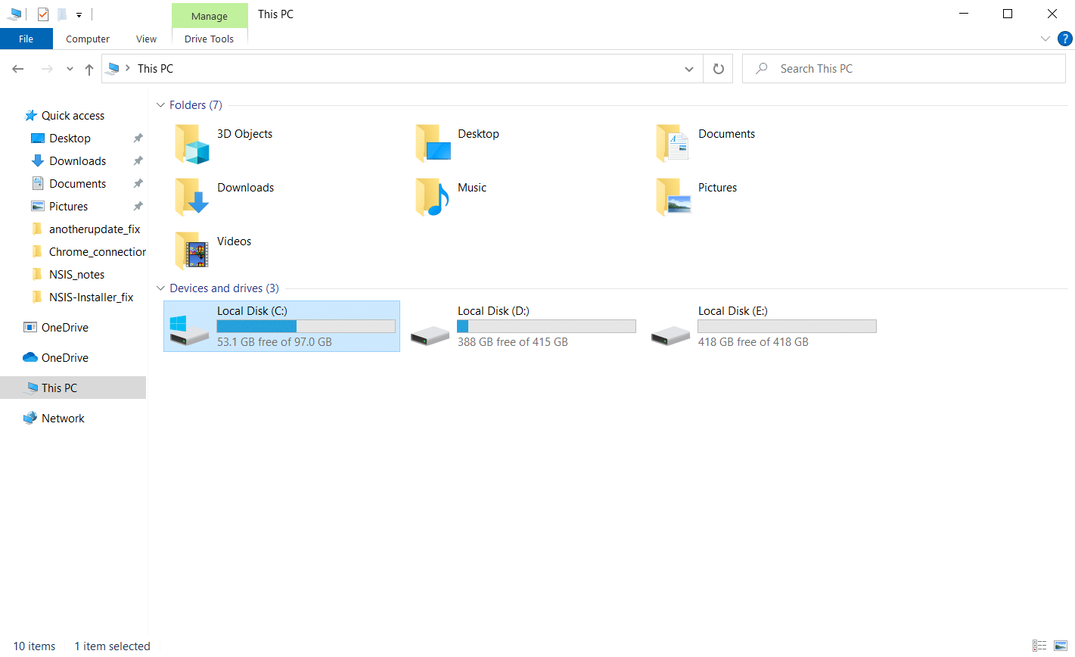Viewport: 1075px width, 657px height.
Task: Click the Folders (7) group header text
Action: pyautogui.click(x=196, y=105)
